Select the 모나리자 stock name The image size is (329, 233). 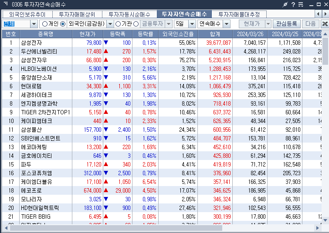click(x=31, y=199)
